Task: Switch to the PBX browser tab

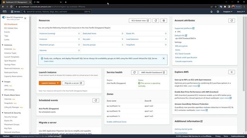Action: point(47,2)
